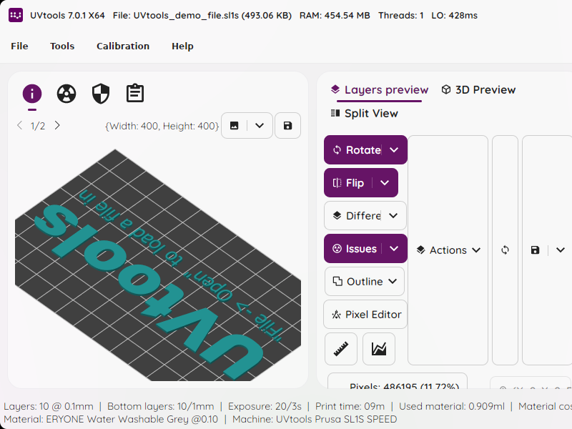This screenshot has width=572, height=429.
Task: Open the Calibration menu
Action: pyautogui.click(x=123, y=46)
